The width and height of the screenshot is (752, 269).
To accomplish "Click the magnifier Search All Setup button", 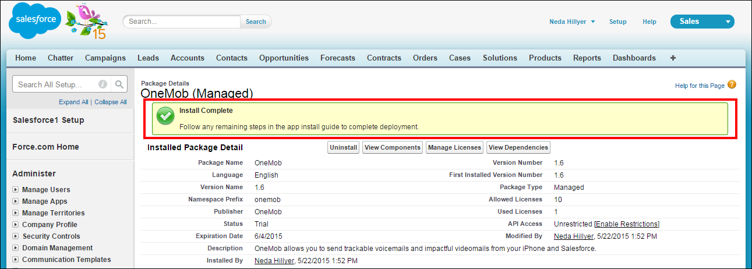I will 119,84.
